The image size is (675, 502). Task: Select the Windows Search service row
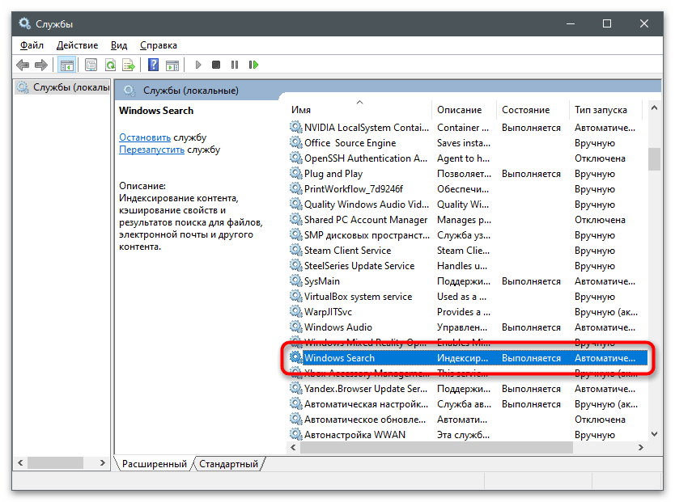[468, 357]
